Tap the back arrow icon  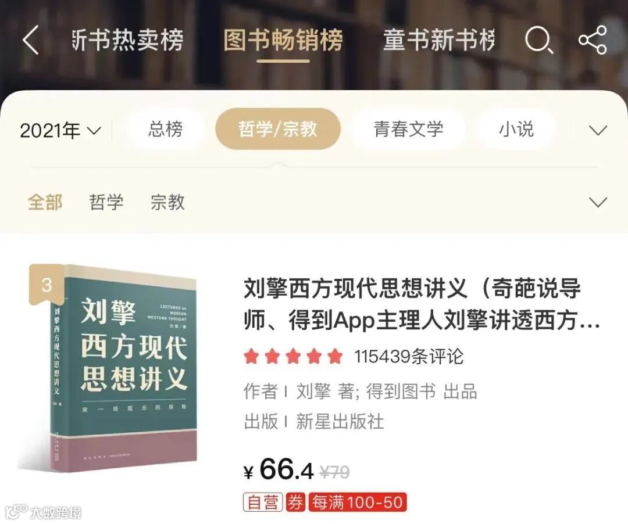[31, 40]
